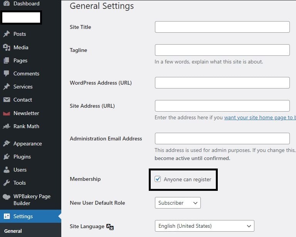Image resolution: width=296 pixels, height=237 pixels.
Task: Click the Pages icon in sidebar
Action: 6,60
